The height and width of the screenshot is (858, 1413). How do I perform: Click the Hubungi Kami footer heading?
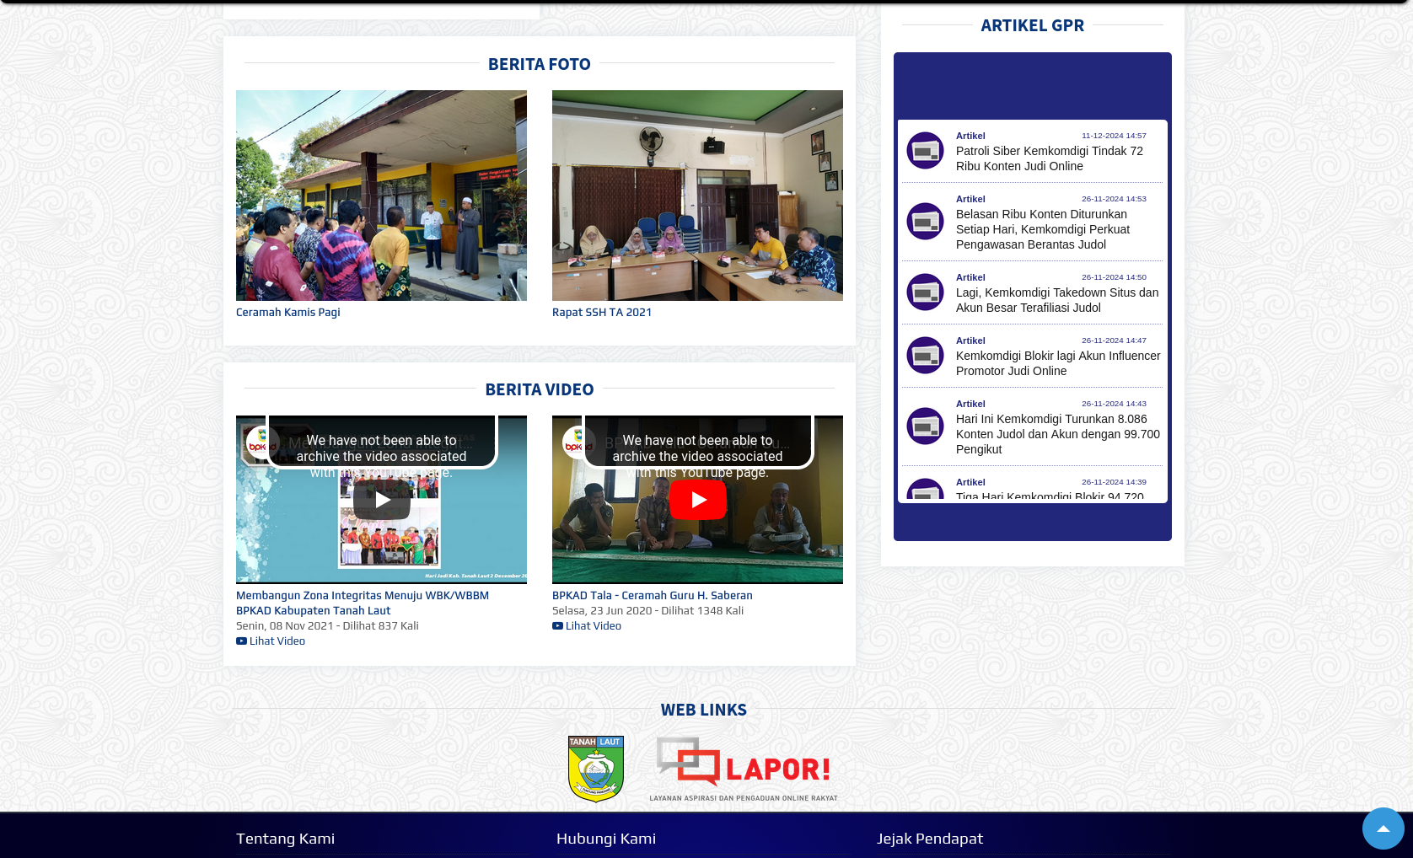(606, 839)
